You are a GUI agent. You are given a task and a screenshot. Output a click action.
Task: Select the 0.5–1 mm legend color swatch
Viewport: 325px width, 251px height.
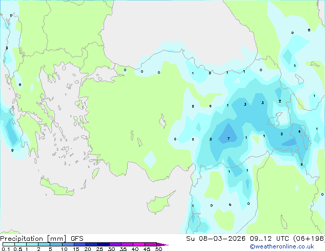[x=21, y=244]
